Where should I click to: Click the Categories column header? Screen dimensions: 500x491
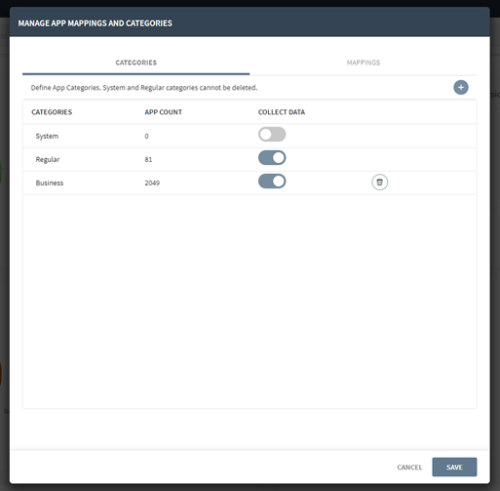tap(52, 112)
